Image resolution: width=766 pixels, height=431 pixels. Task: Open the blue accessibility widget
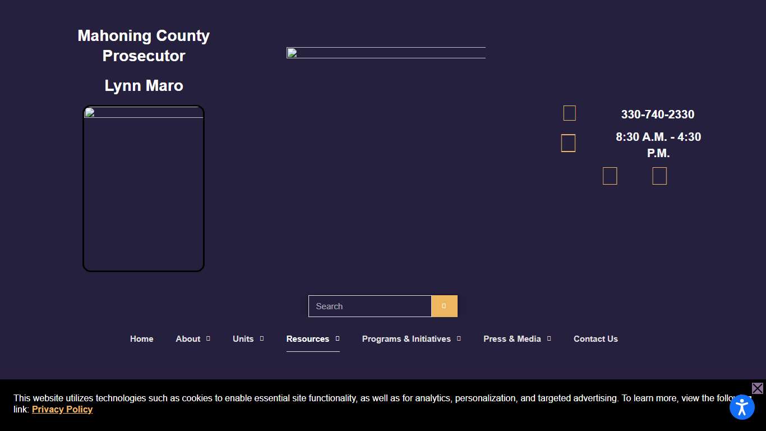point(742,407)
